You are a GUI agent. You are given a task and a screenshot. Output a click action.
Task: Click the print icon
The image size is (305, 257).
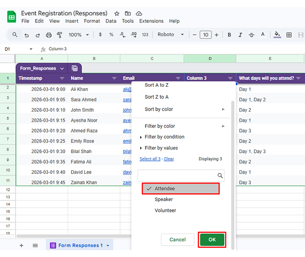(x=49, y=35)
